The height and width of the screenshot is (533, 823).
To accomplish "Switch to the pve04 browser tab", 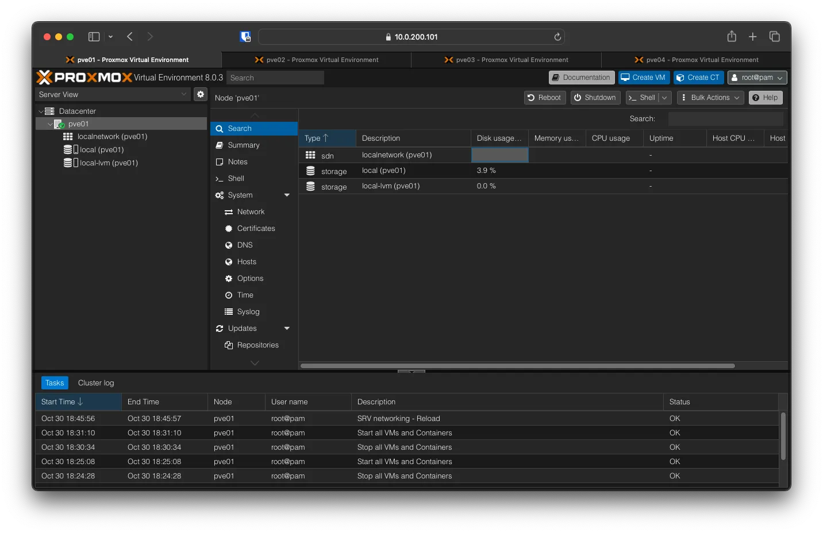I will 696,60.
